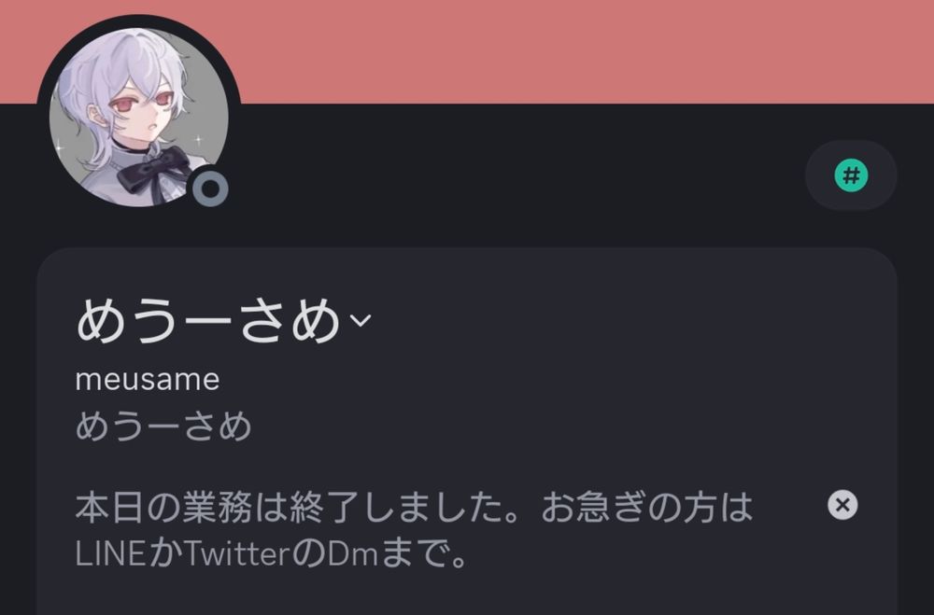Copy the username meusame
Viewport: 934px width, 615px height.
148,381
